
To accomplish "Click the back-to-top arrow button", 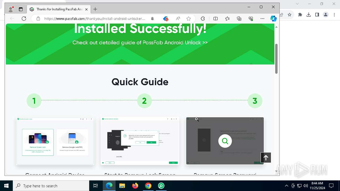I will click(x=266, y=158).
